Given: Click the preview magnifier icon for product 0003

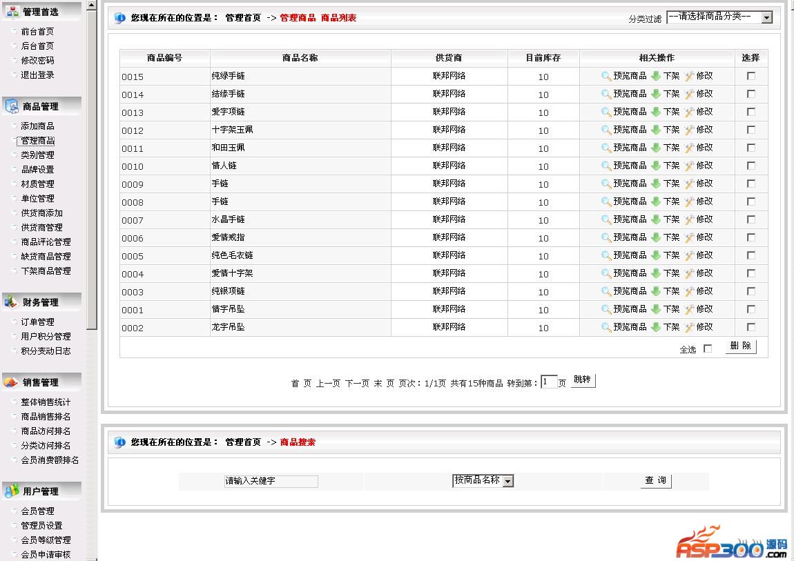Looking at the screenshot, I should point(606,291).
